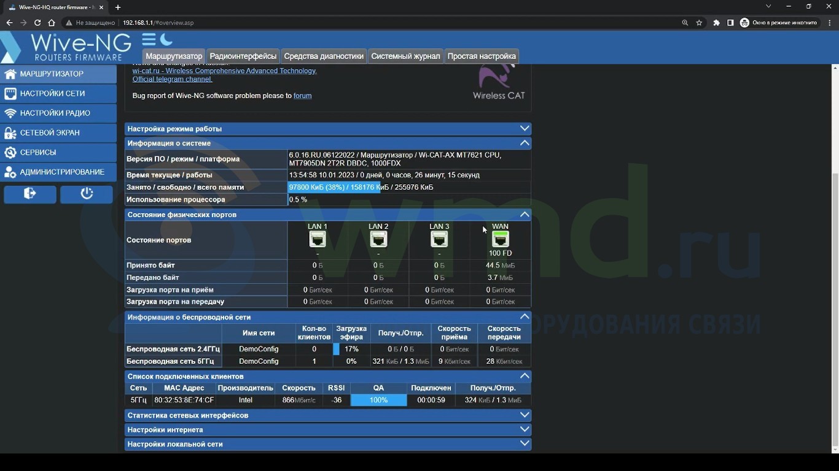Click the DemoConfig name for 5ГГц network
Image resolution: width=839 pixels, height=471 pixels.
point(259,361)
